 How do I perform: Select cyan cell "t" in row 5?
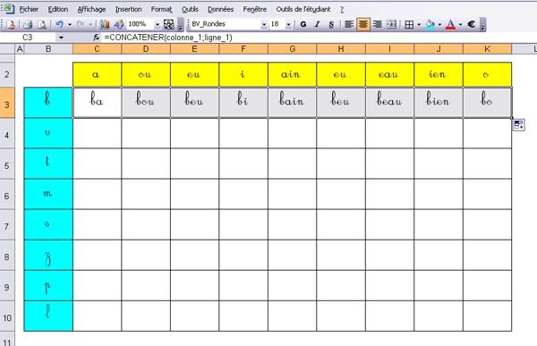coord(48,164)
